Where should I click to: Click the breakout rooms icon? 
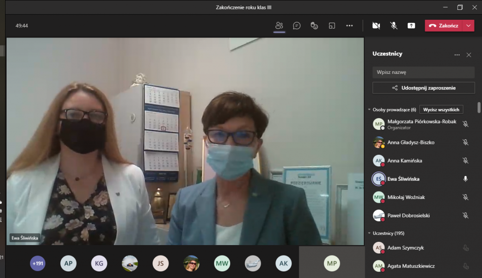tap(332, 25)
